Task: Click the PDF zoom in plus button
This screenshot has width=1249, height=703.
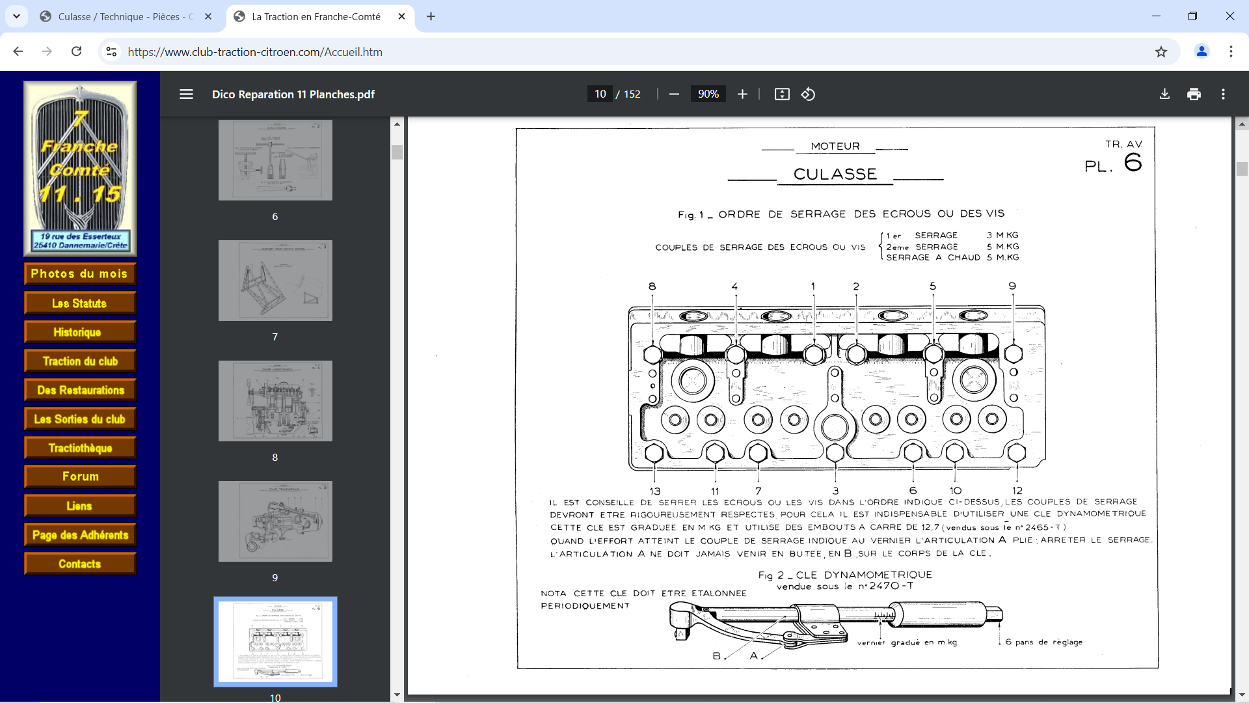Action: point(742,94)
